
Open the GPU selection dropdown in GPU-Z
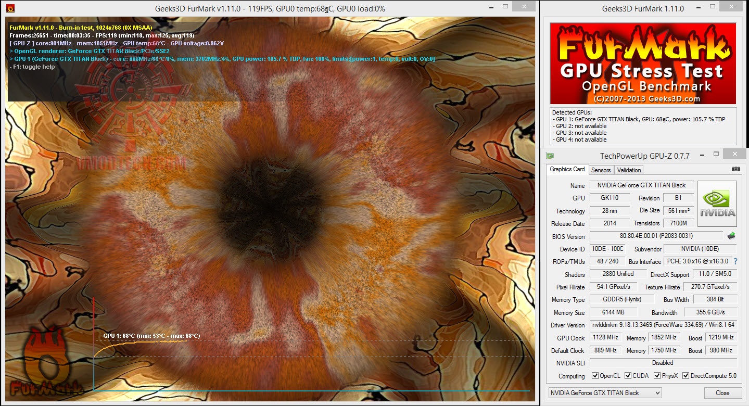605,392
